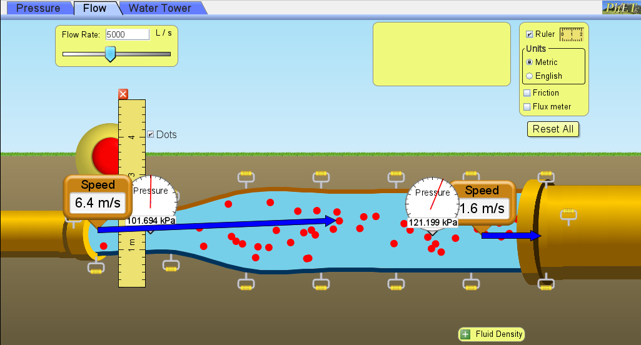Screen dimensions: 641x345
Task: Click the Flow Rate input field
Action: [128, 34]
